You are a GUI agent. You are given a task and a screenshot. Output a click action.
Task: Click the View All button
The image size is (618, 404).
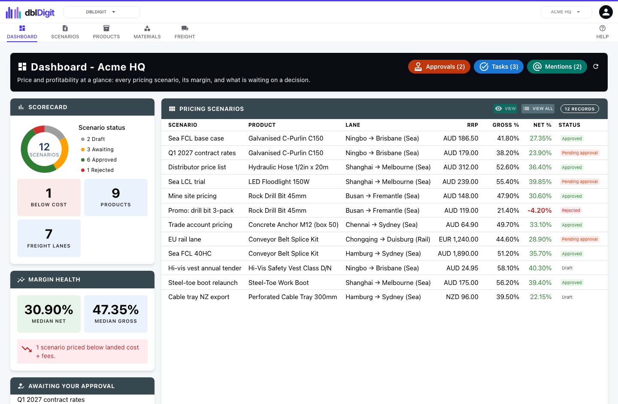pos(538,109)
